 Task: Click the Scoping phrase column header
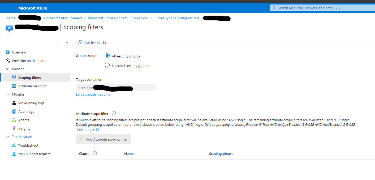221,154
